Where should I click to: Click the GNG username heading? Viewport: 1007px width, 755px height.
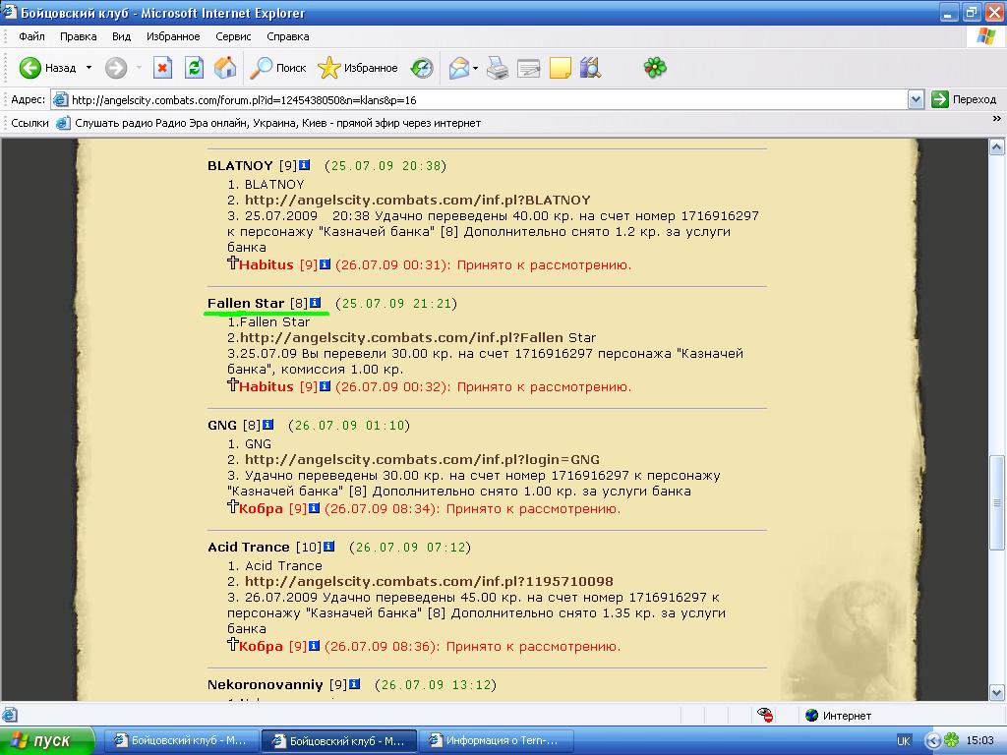pos(222,425)
